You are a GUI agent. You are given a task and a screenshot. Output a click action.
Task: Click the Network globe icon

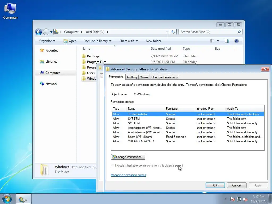(x=42, y=84)
